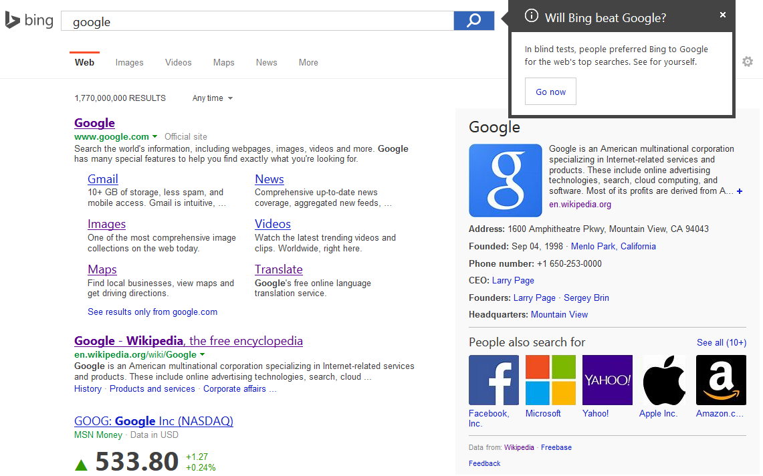This screenshot has width=763, height=476.
Task: Click the Yahoo! purple logo thumbnail
Action: [607, 380]
